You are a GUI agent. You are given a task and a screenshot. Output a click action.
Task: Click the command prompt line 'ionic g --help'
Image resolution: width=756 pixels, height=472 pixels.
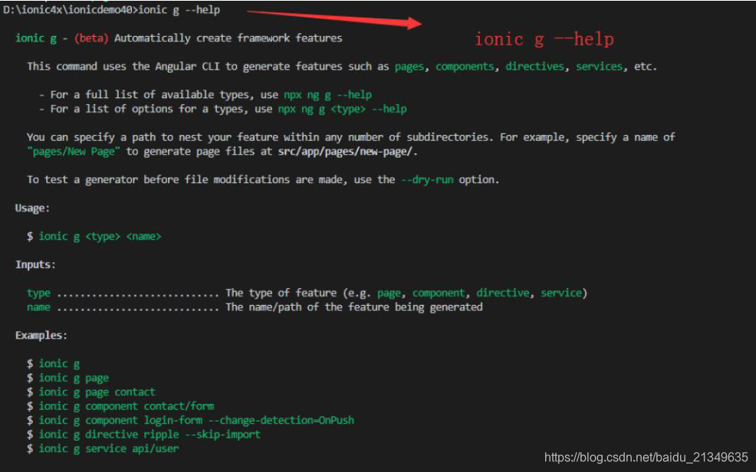(x=111, y=10)
